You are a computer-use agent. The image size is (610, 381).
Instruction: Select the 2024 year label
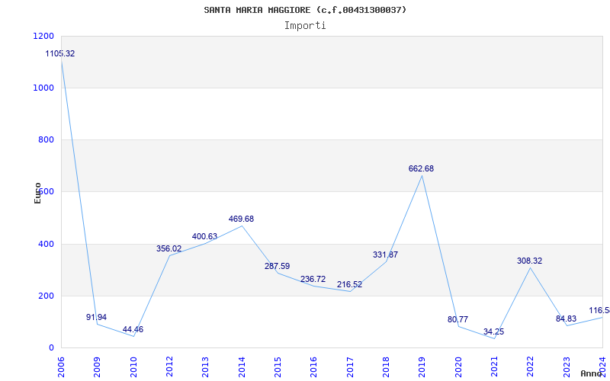[x=602, y=367]
